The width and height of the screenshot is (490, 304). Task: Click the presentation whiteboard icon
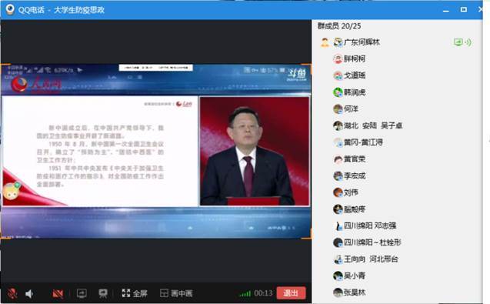pos(103,293)
